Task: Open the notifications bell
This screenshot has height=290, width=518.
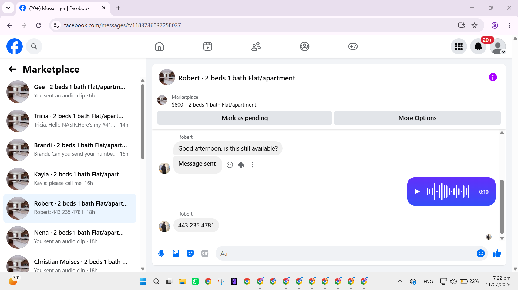Action: pyautogui.click(x=478, y=46)
